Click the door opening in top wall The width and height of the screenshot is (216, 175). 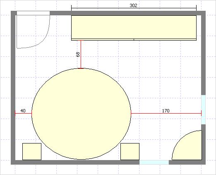tap(33, 13)
